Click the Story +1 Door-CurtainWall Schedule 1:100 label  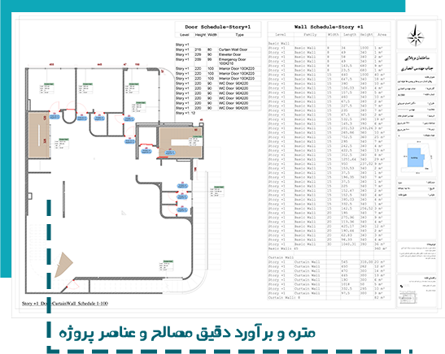tap(65, 304)
